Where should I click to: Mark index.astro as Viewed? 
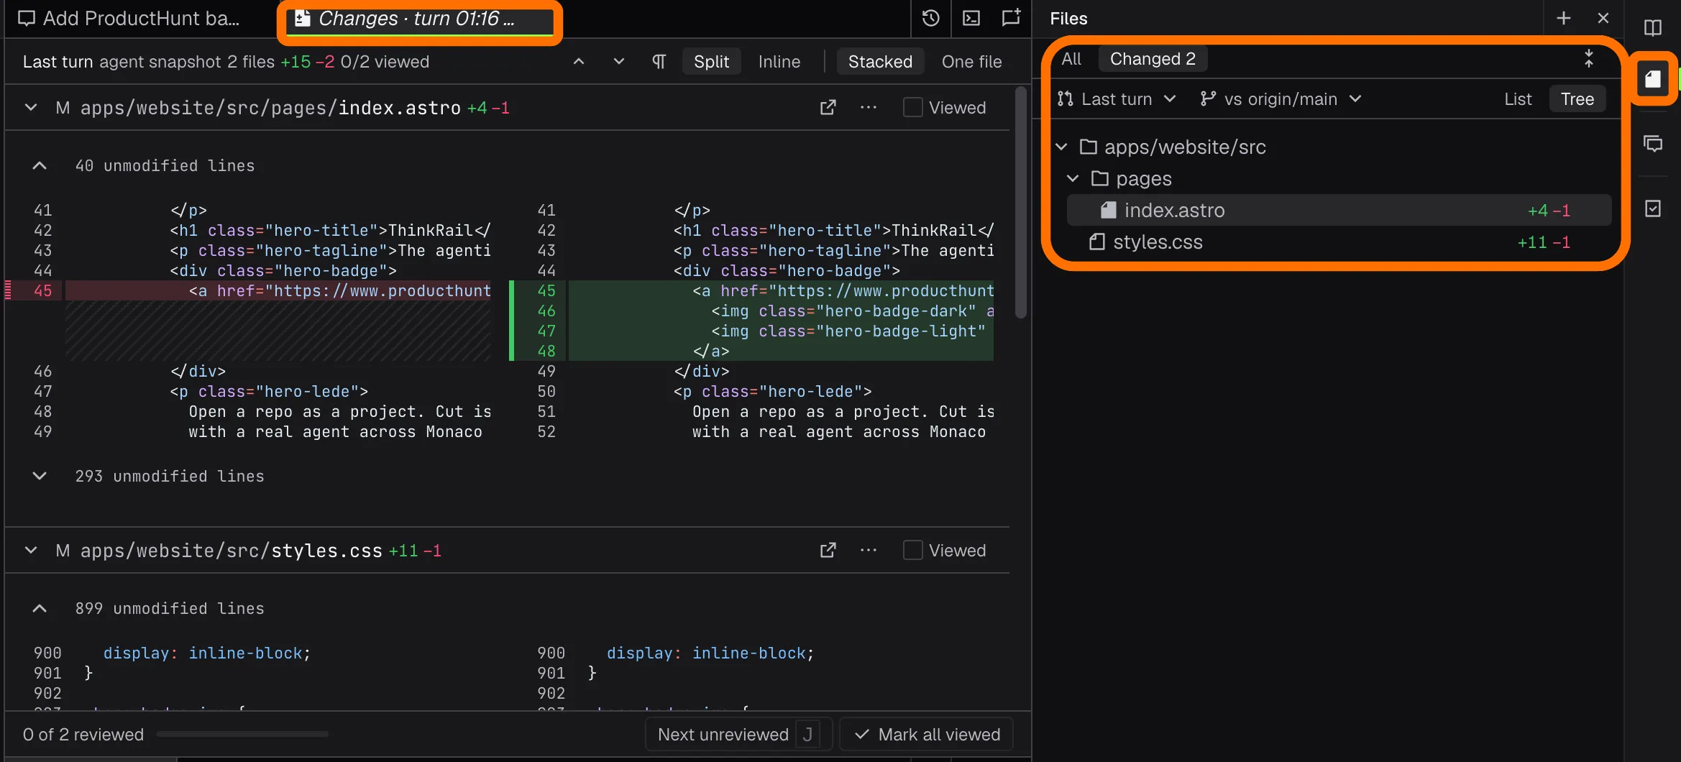pos(913,108)
